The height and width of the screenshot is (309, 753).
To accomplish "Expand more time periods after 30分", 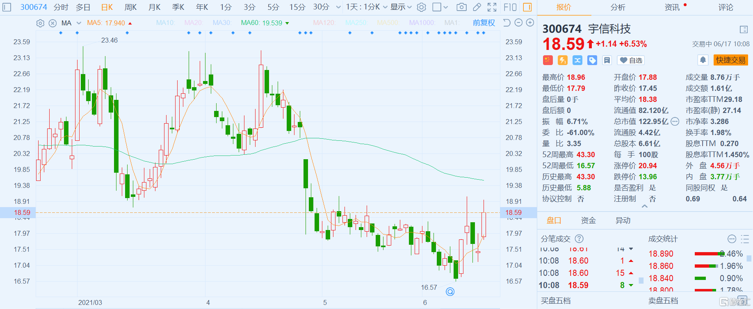I will pyautogui.click(x=338, y=7).
